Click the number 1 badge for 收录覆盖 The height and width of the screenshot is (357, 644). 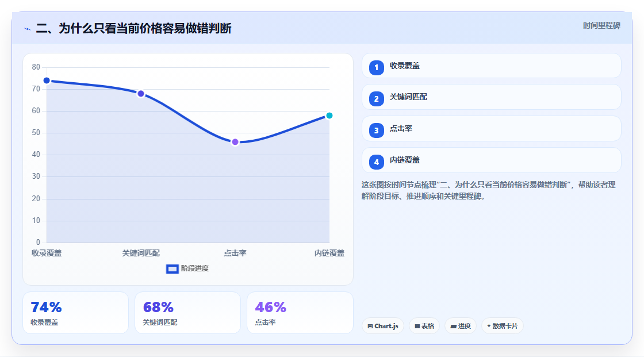376,68
